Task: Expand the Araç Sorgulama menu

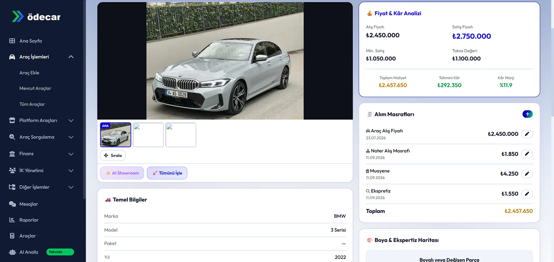Action: (71, 137)
